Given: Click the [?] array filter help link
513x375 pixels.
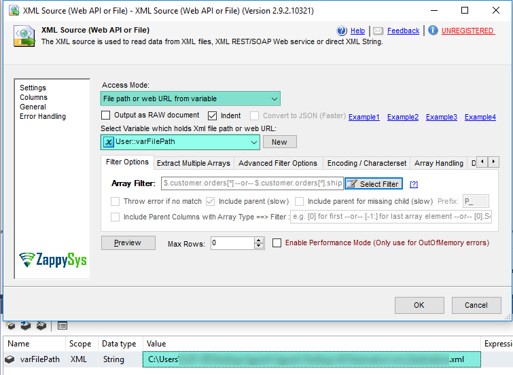Looking at the screenshot, I should click(414, 184).
